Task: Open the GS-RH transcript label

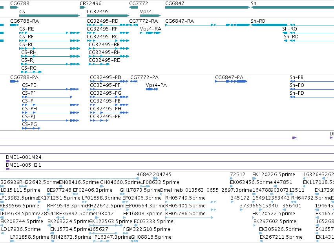Action: 29,52
